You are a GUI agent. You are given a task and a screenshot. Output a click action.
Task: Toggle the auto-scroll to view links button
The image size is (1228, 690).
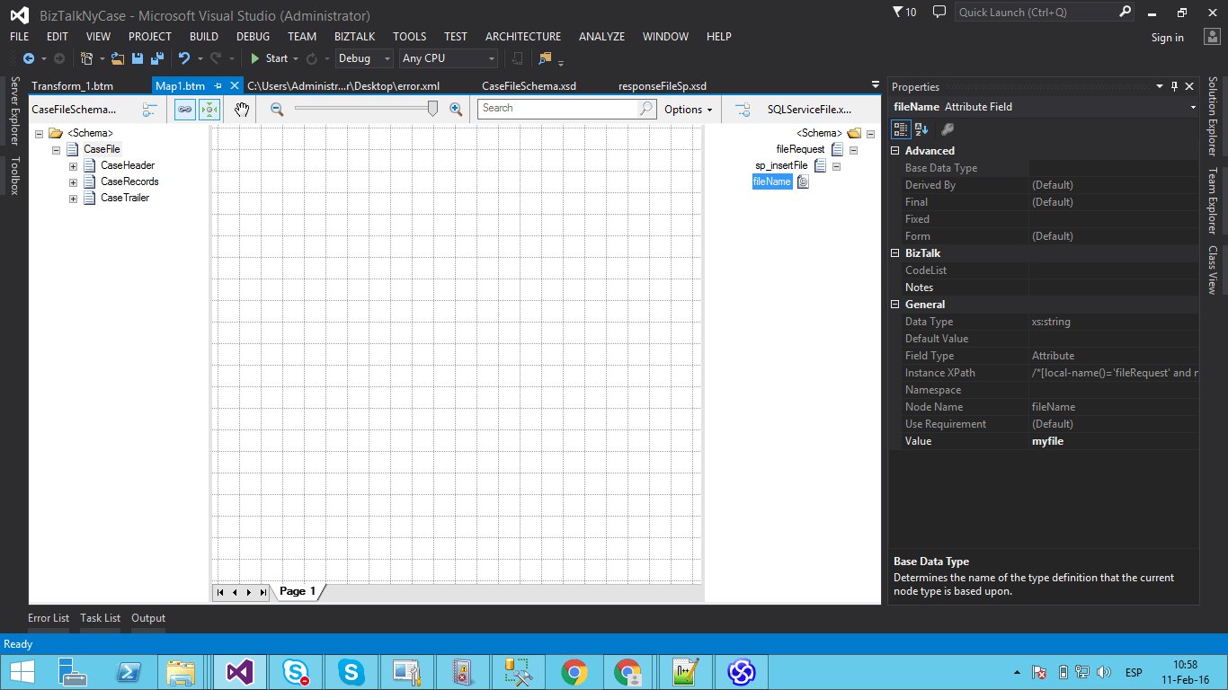(209, 109)
